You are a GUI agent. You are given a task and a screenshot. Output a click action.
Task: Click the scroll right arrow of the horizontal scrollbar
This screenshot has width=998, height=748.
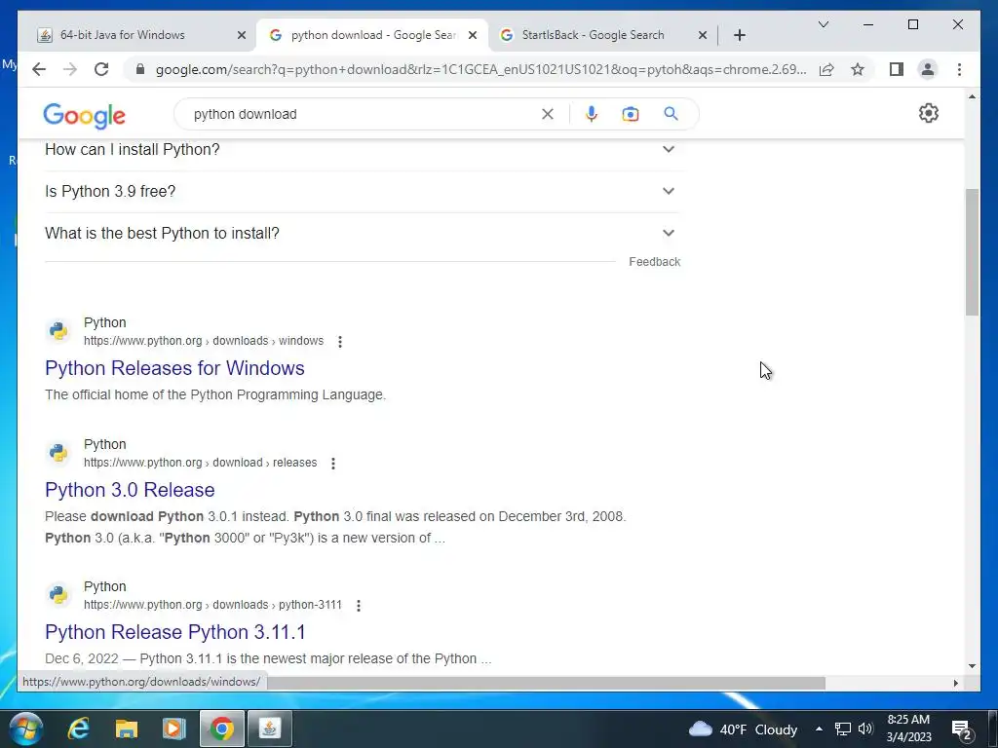[x=956, y=683]
